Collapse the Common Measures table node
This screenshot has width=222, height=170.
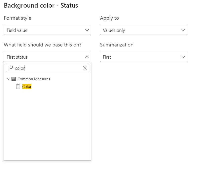point(9,79)
